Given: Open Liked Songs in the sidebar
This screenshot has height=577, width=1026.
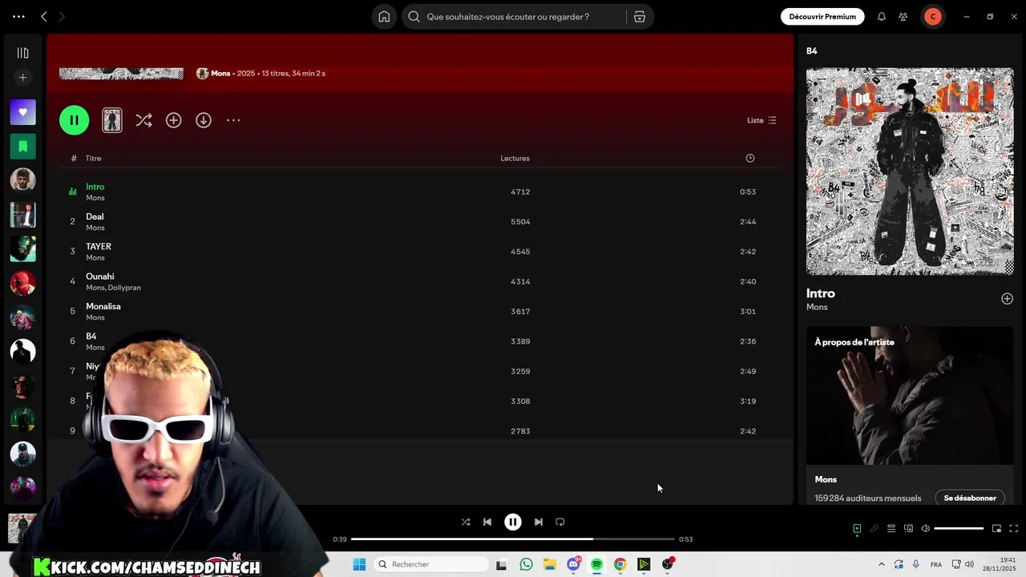Looking at the screenshot, I should click(22, 112).
